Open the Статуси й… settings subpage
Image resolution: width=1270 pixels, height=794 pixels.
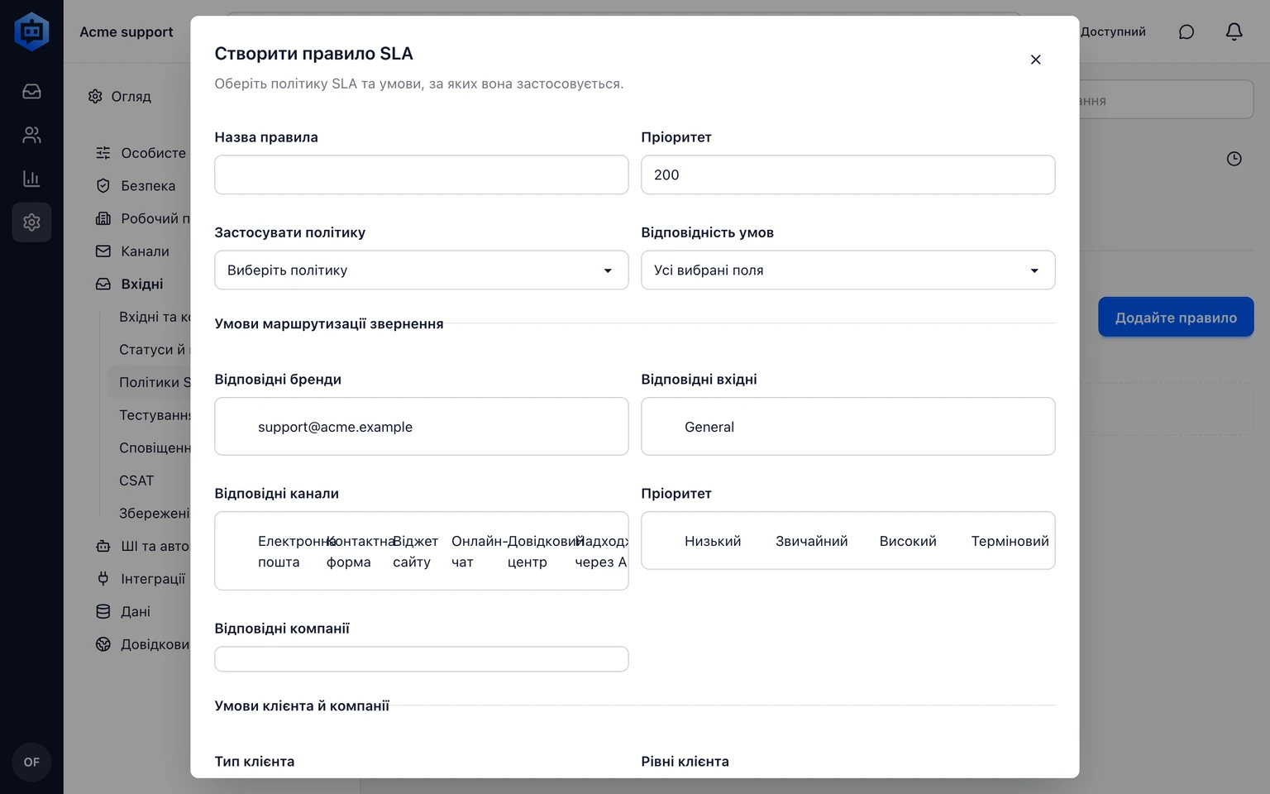pos(155,350)
